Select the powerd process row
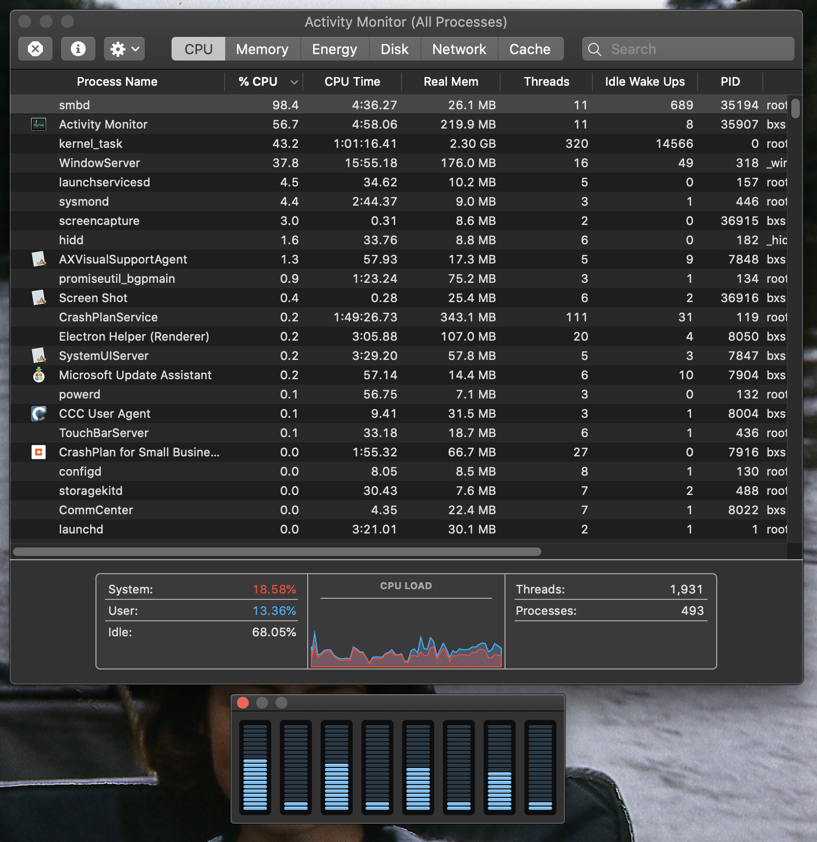 point(399,394)
